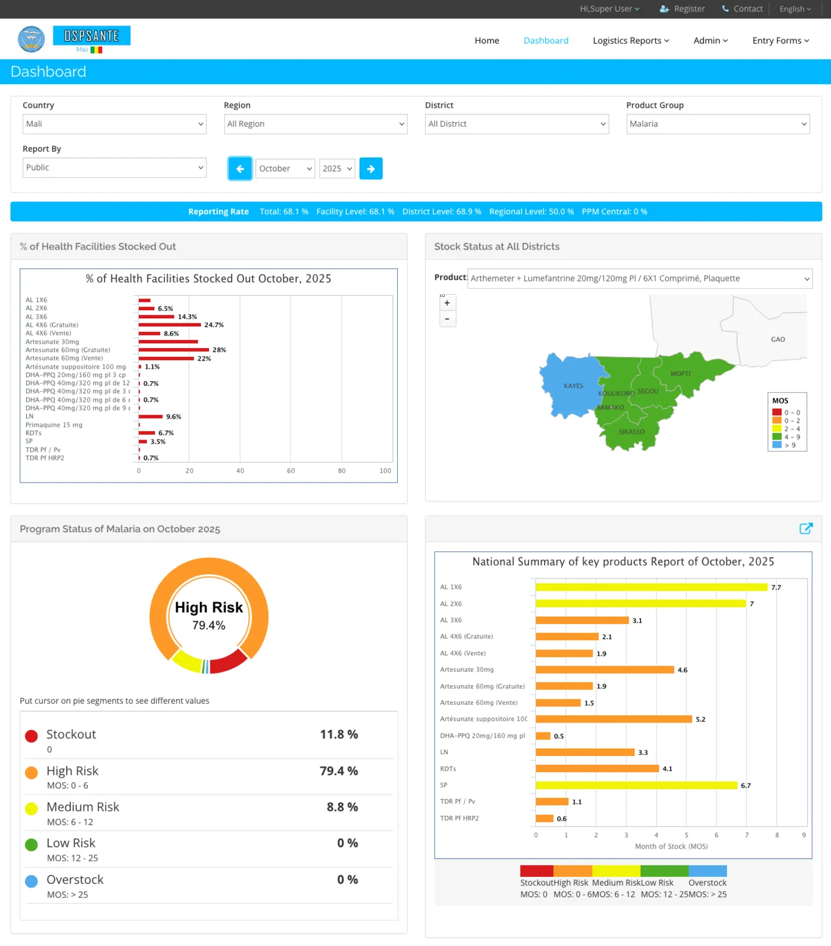
Task: Click the English language selector
Action: click(x=795, y=9)
